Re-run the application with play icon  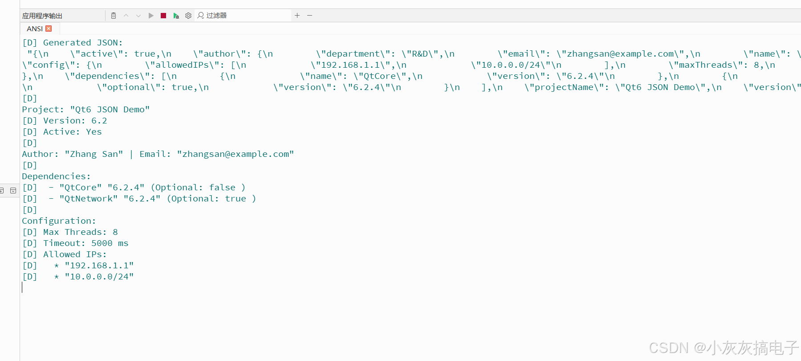151,16
